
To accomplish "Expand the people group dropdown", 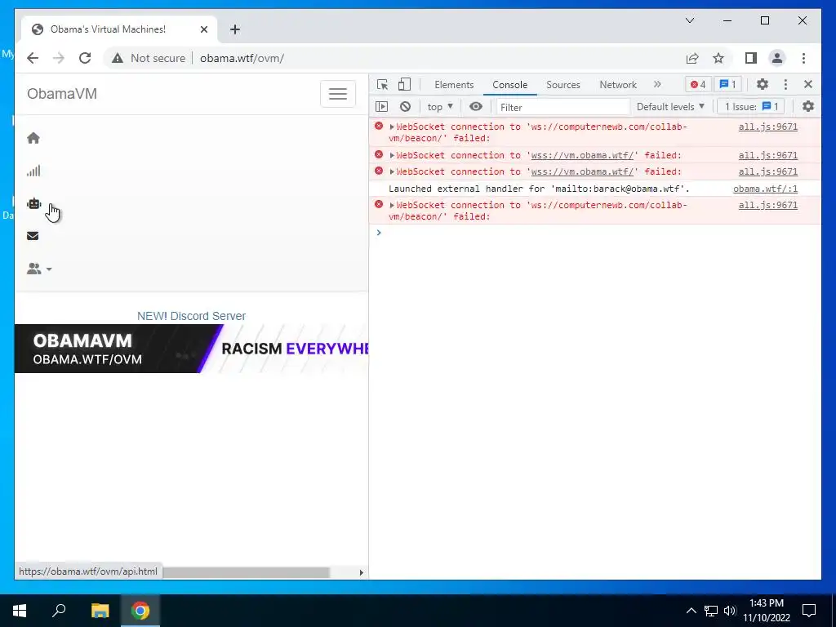I will click(39, 269).
